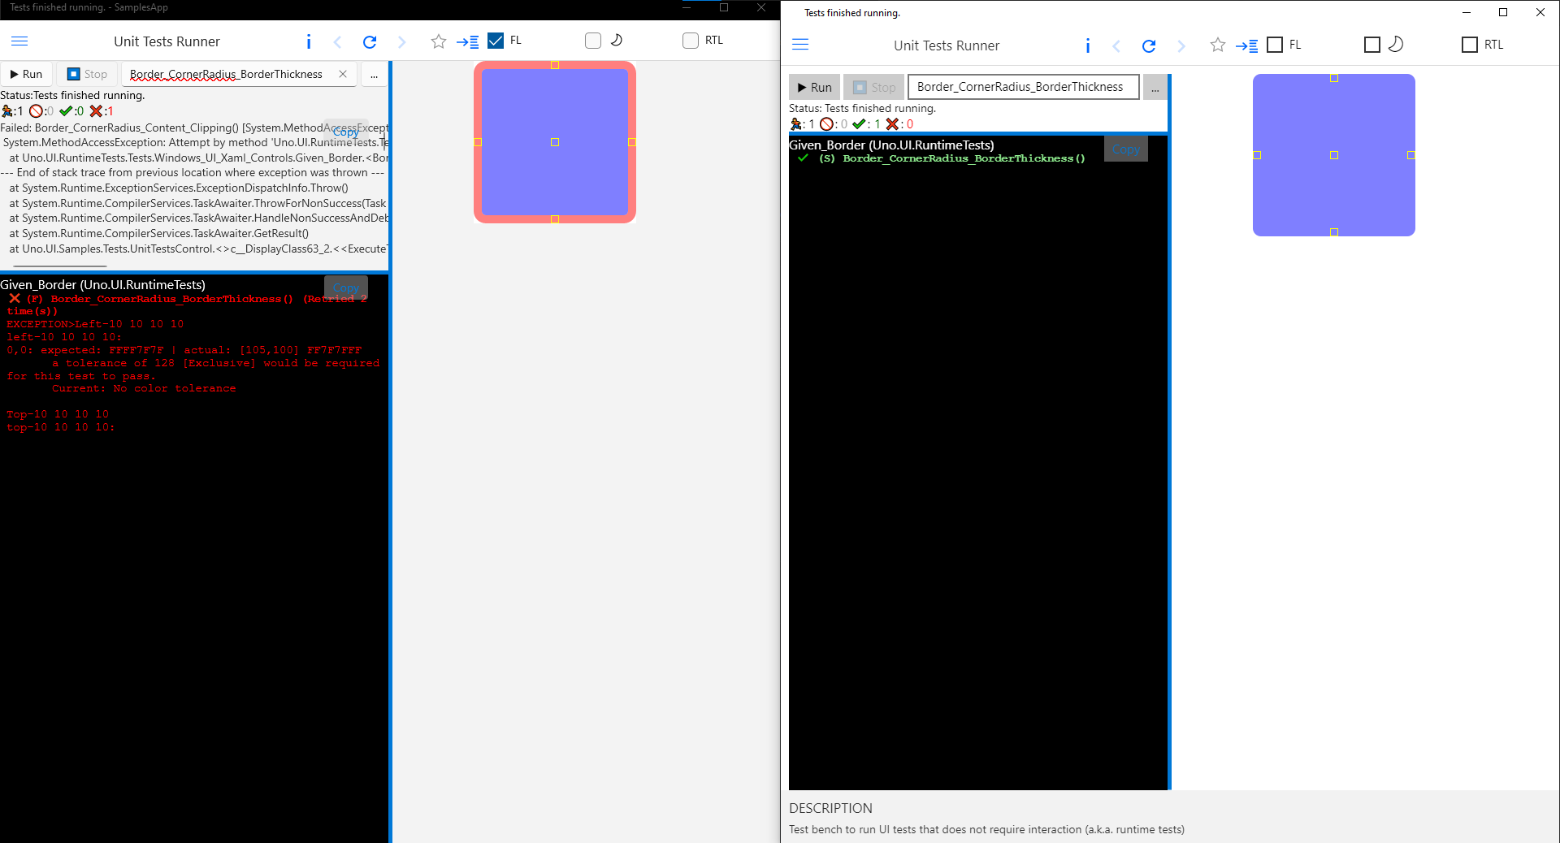Navigate forward using the right chevron arrow
The width and height of the screenshot is (1560, 843).
pyautogui.click(x=402, y=41)
